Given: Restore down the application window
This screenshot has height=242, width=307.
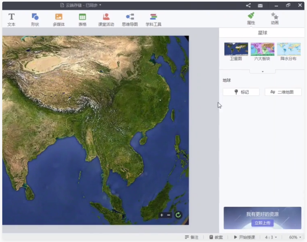Looking at the screenshot, I should point(288,5).
